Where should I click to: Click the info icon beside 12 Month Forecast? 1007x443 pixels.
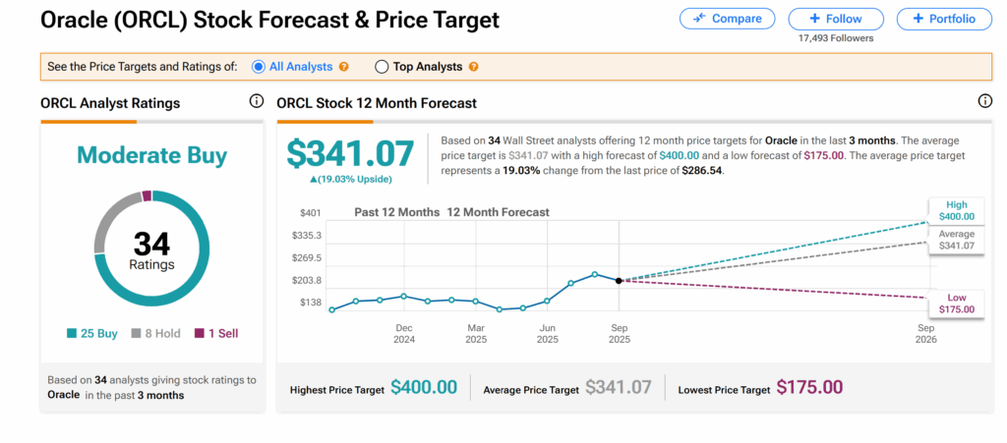pyautogui.click(x=984, y=102)
